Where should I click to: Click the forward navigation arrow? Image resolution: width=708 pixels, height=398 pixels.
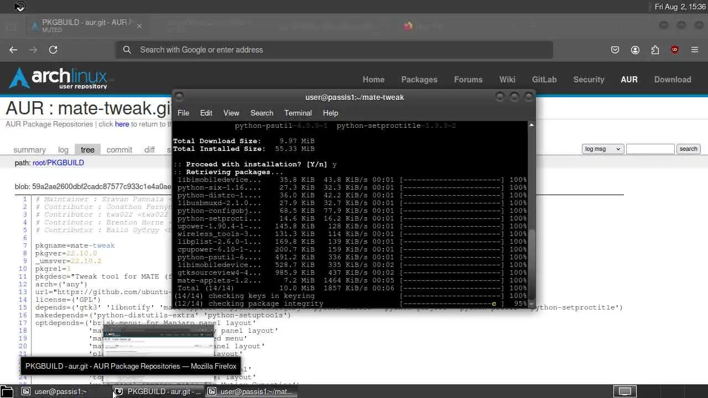(33, 50)
